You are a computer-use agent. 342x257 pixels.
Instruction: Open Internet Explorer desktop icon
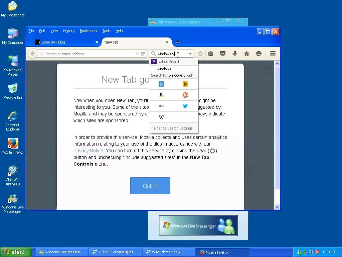[13, 121]
